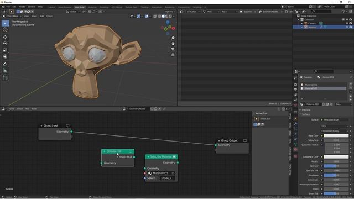Click the Blender logo in the menu bar
This screenshot has height=199, width=354.
coord(3,7)
